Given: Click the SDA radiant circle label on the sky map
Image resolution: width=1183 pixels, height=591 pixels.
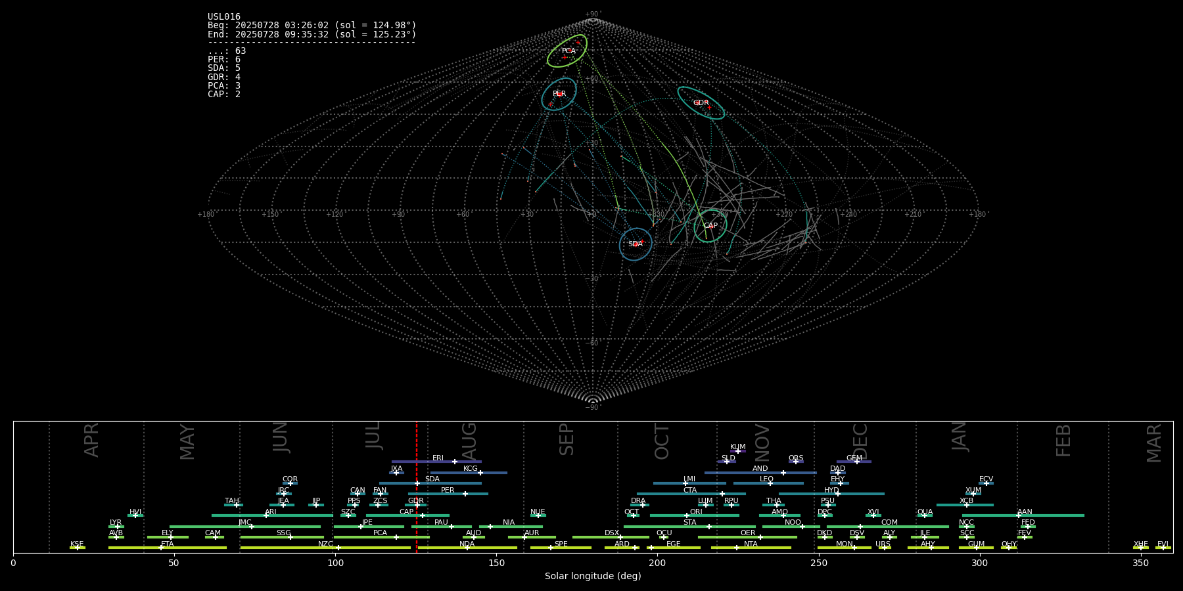Looking at the screenshot, I should click(635, 244).
